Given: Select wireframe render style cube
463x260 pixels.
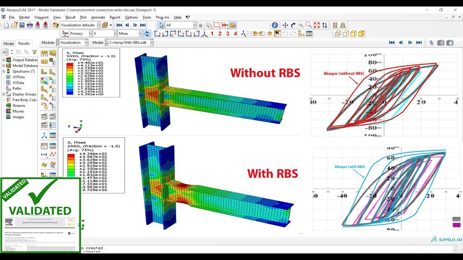Looking at the screenshot, I should pos(338,34).
